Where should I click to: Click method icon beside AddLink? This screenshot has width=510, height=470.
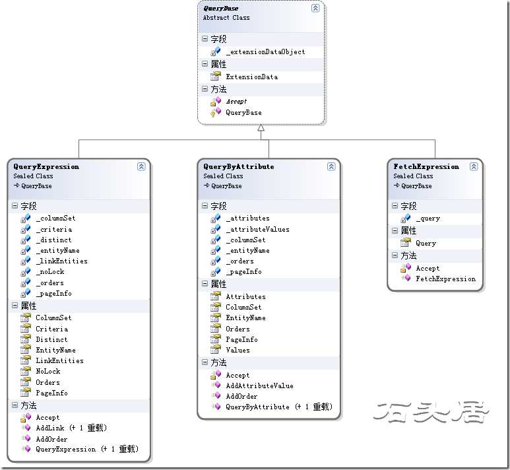pos(26,428)
